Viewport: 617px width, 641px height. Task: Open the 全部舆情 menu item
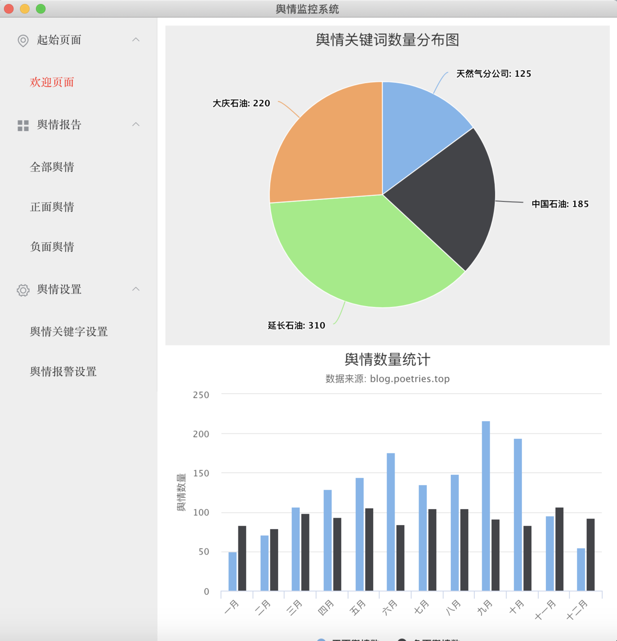52,167
